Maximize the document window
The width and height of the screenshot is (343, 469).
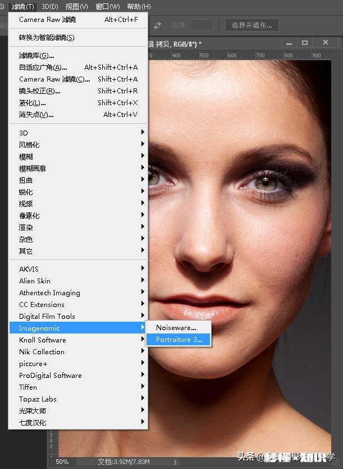tap(305, 43)
